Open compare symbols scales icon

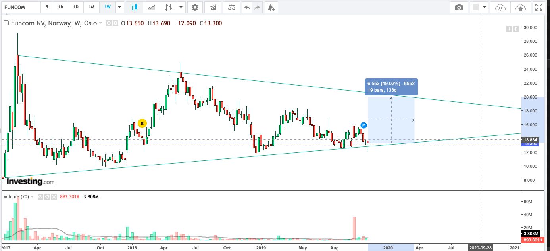click(x=231, y=7)
